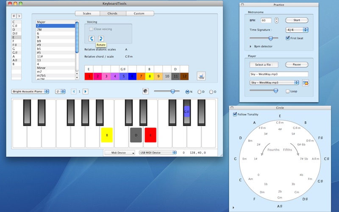Click the blue swatch number 6
The image size is (339, 212).
point(132,76)
